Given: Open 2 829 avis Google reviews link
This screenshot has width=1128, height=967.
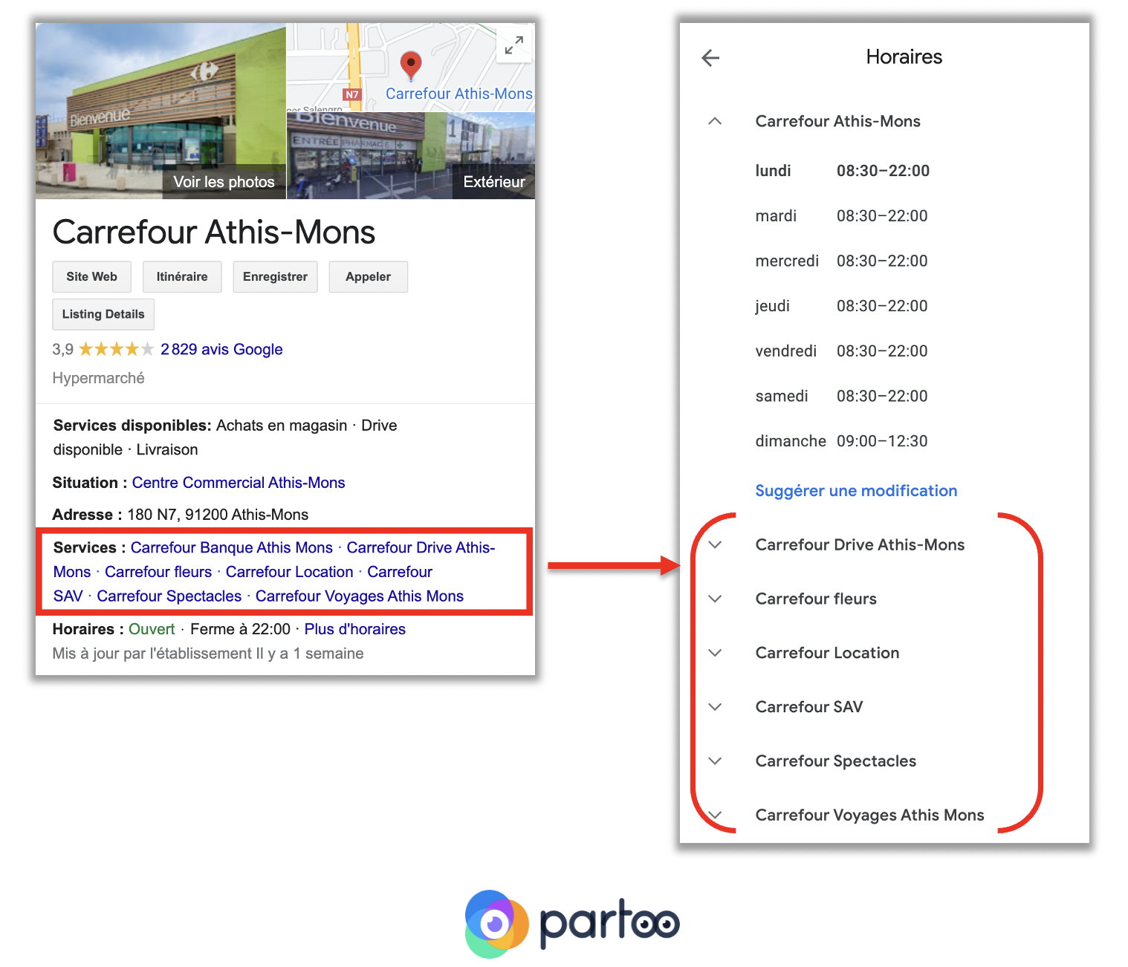Looking at the screenshot, I should tap(221, 349).
